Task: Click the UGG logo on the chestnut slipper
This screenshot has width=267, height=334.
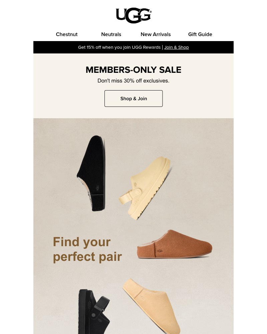Action: (x=161, y=250)
